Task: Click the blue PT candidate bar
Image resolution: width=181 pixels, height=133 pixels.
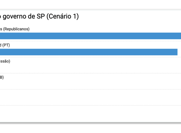Action: click(x=88, y=52)
